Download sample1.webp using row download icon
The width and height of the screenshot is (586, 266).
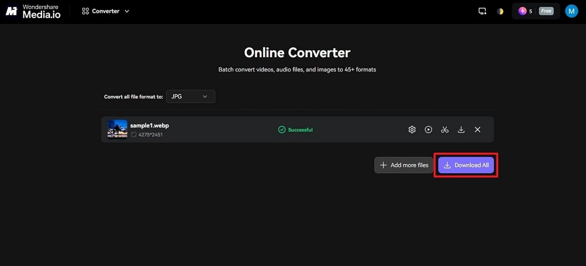point(461,130)
